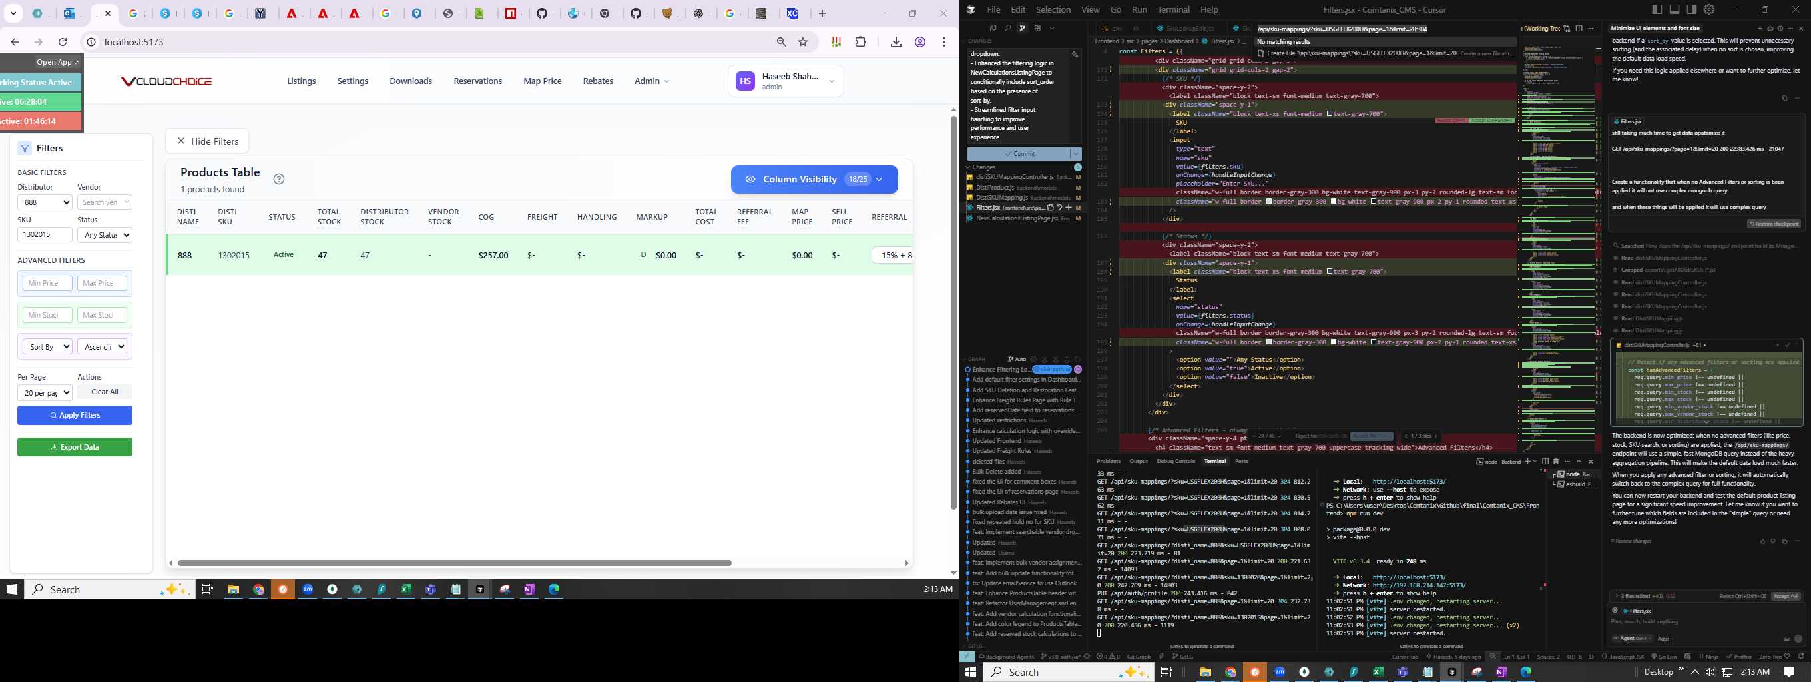Open the Source Control view icon in Cursor
Viewport: 1811px width, 682px height.
(x=1022, y=28)
